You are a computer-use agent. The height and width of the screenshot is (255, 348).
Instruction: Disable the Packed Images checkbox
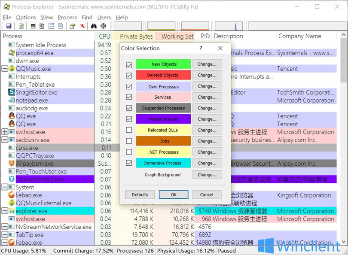point(129,119)
